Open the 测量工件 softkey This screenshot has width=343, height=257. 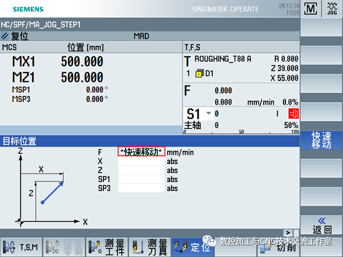tap(106, 247)
